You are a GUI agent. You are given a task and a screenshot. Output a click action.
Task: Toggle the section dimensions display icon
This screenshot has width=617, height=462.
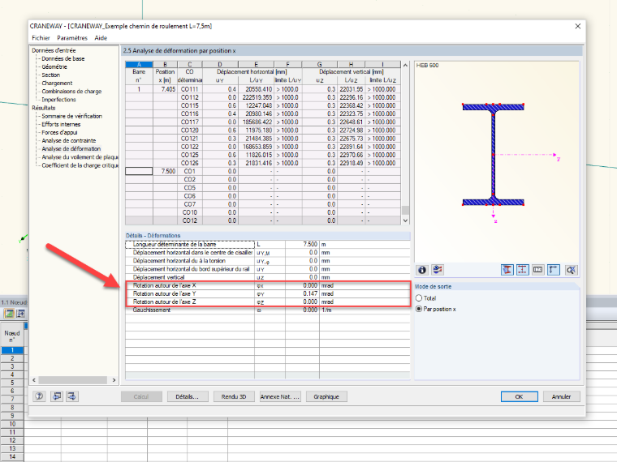click(523, 270)
